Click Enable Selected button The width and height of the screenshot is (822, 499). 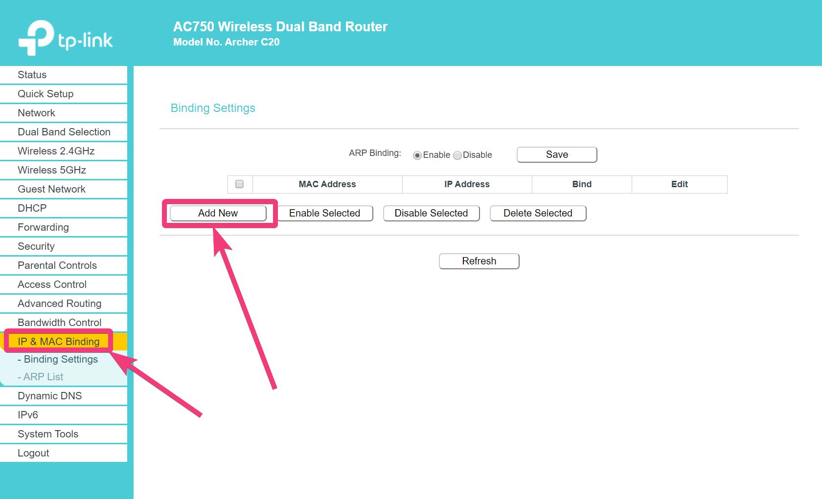[324, 213]
